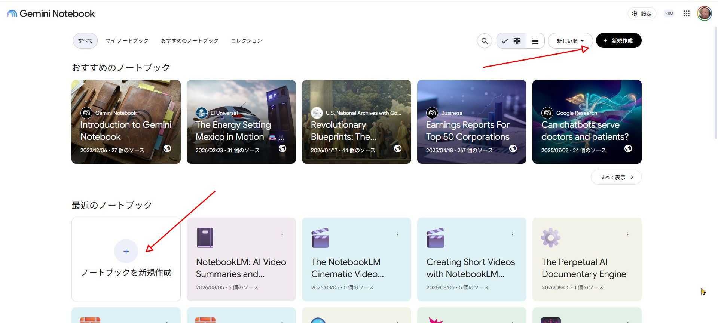Viewport: 718px width, 323px height.
Task: Open the 新しい順 sort dropdown
Action: pyautogui.click(x=570, y=41)
